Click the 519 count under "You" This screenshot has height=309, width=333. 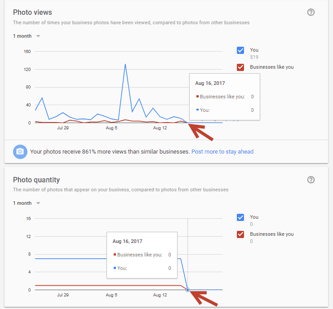click(254, 57)
